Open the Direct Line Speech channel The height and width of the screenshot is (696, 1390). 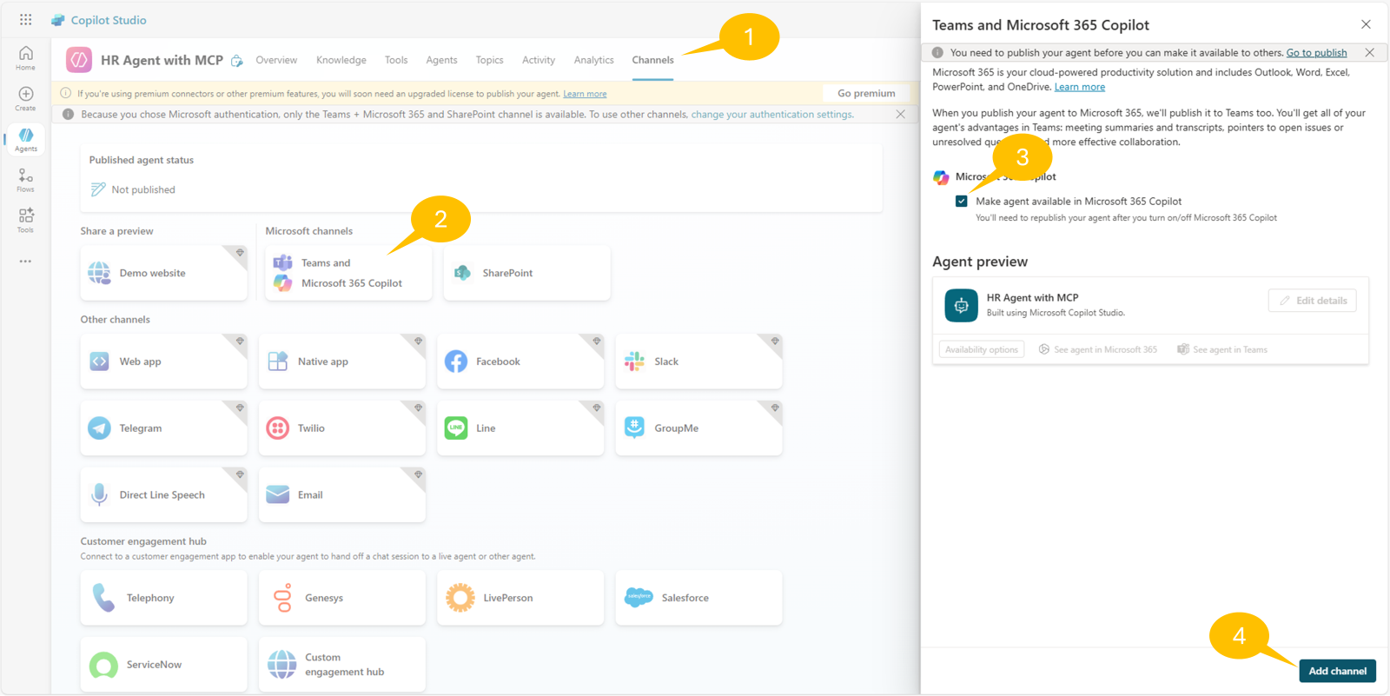(164, 495)
